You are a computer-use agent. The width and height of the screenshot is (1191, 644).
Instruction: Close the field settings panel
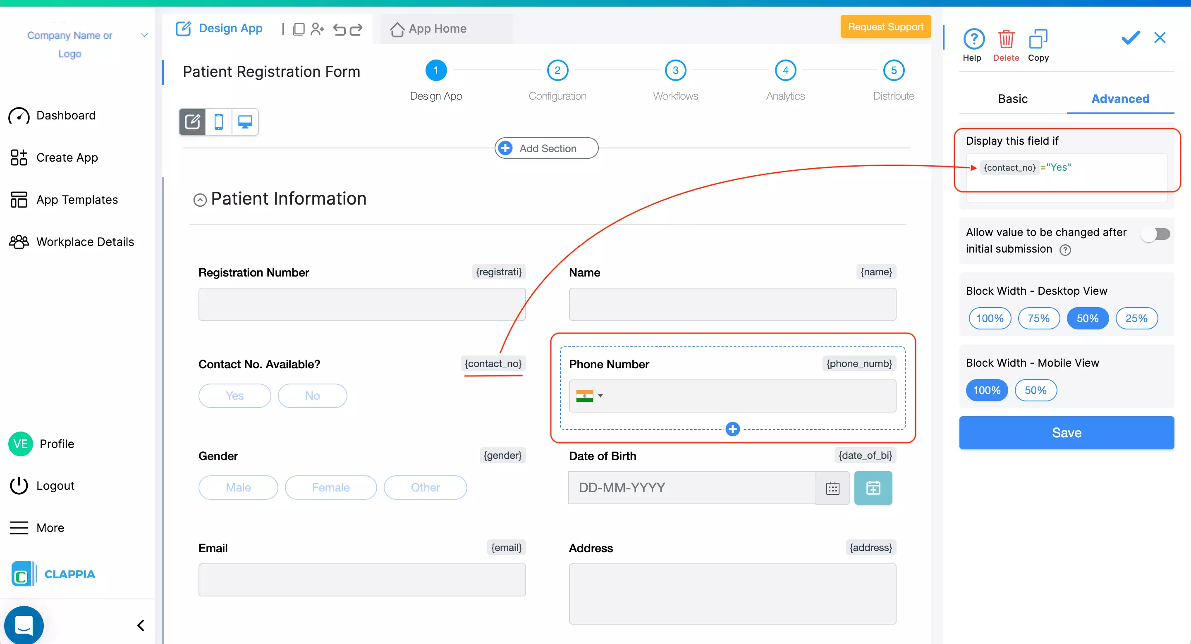[x=1160, y=38]
